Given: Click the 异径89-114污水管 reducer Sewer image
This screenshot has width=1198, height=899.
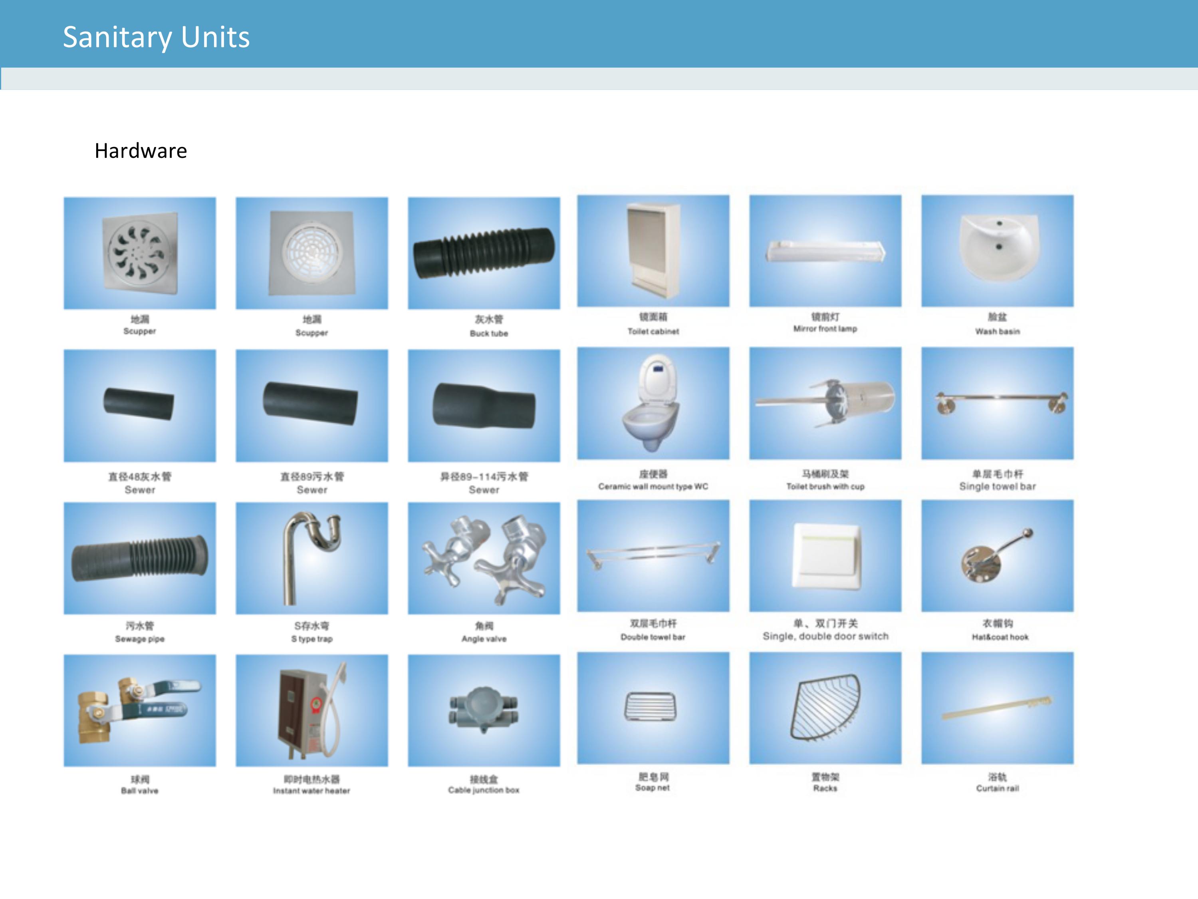Looking at the screenshot, I should tap(484, 406).
